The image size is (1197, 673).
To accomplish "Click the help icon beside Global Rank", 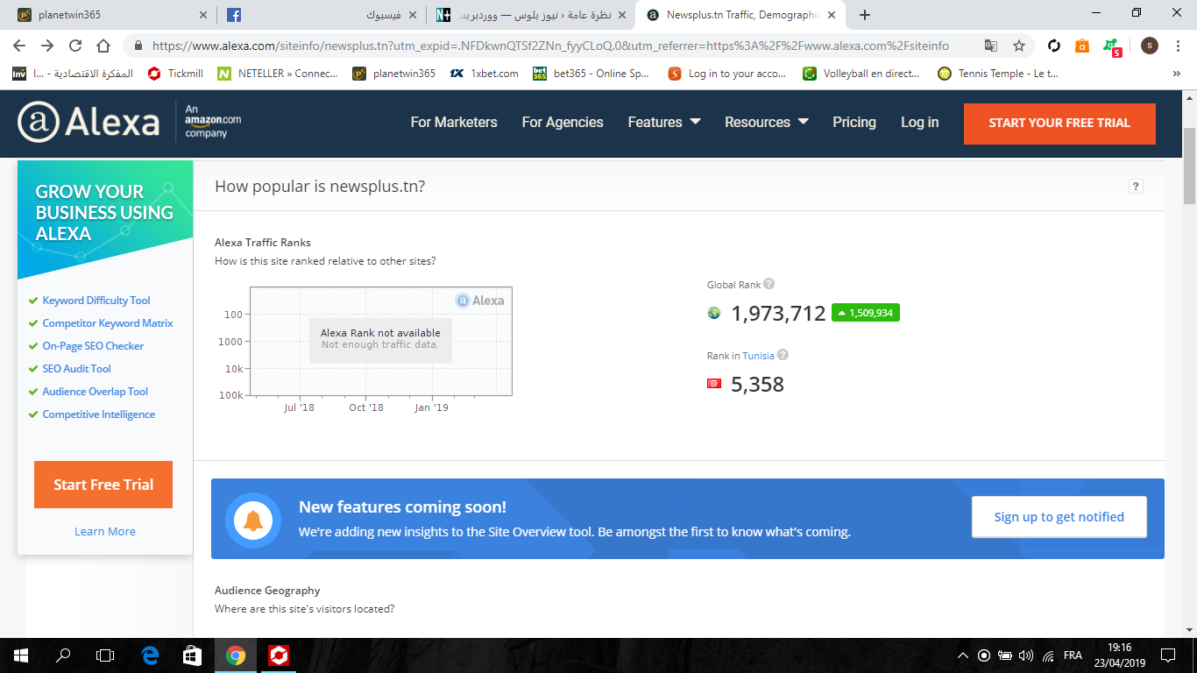I will pyautogui.click(x=768, y=284).
